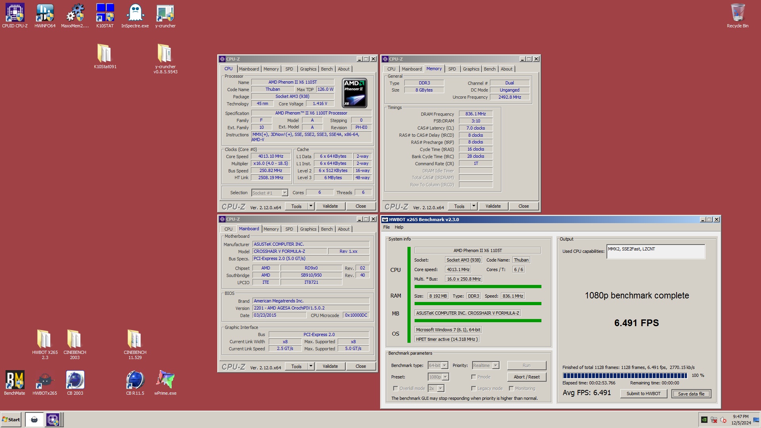Screen dimensions: 761x428
Task: Click the network status tray icon
Action: (714, 420)
